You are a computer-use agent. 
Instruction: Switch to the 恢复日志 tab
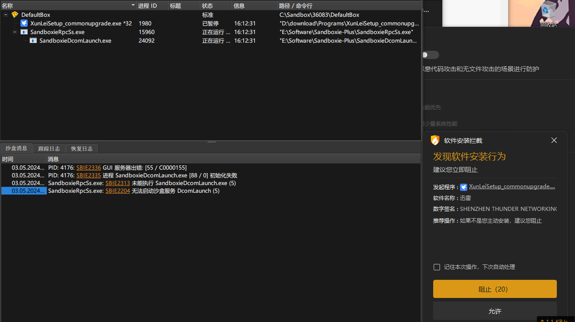point(82,148)
